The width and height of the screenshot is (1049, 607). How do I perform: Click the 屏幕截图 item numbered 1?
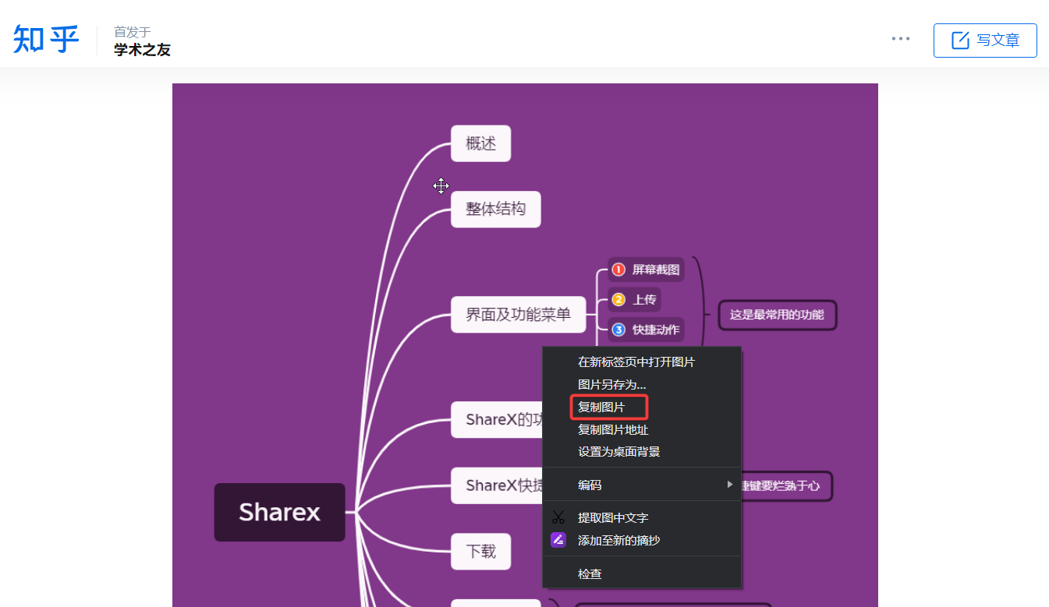click(646, 270)
